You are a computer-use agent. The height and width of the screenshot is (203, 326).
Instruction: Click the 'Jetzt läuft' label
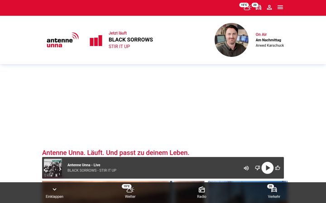[x=118, y=33]
